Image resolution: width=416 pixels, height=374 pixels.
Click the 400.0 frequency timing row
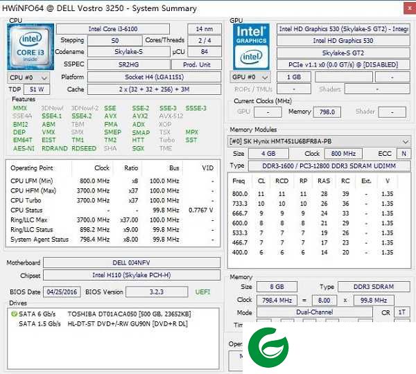[313, 252]
